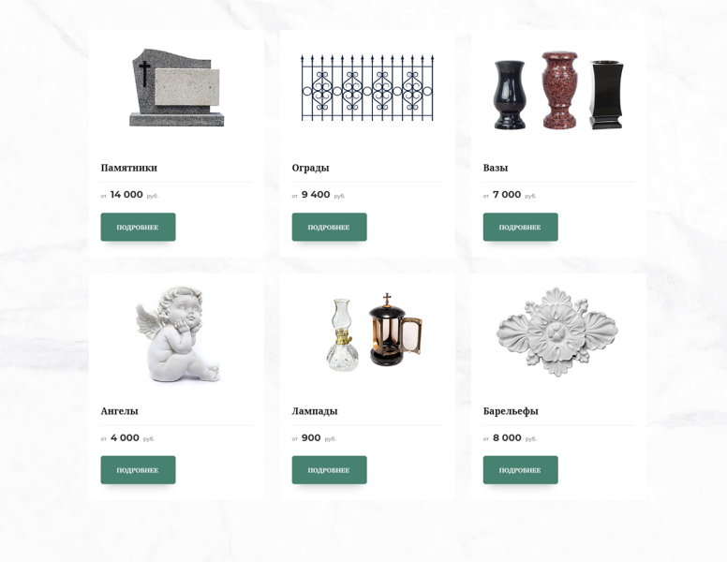Viewport: 727px width, 562px height.
Task: Click Подробнее button under Вазы
Action: coord(520,228)
